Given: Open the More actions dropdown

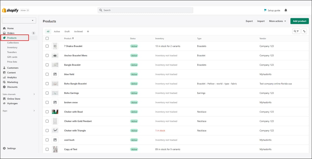Looking at the screenshot, I should coord(277,21).
